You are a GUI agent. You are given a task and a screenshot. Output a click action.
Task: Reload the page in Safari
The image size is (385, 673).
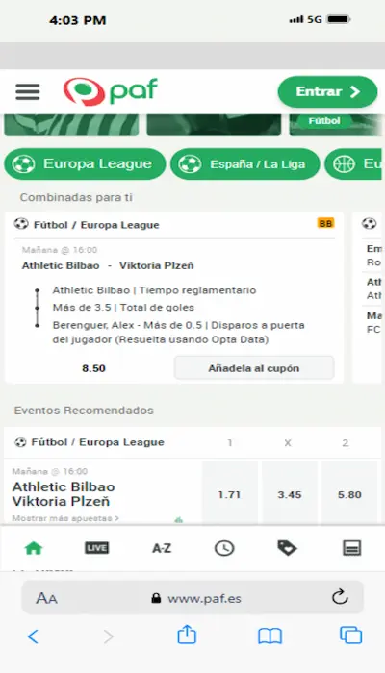(340, 597)
